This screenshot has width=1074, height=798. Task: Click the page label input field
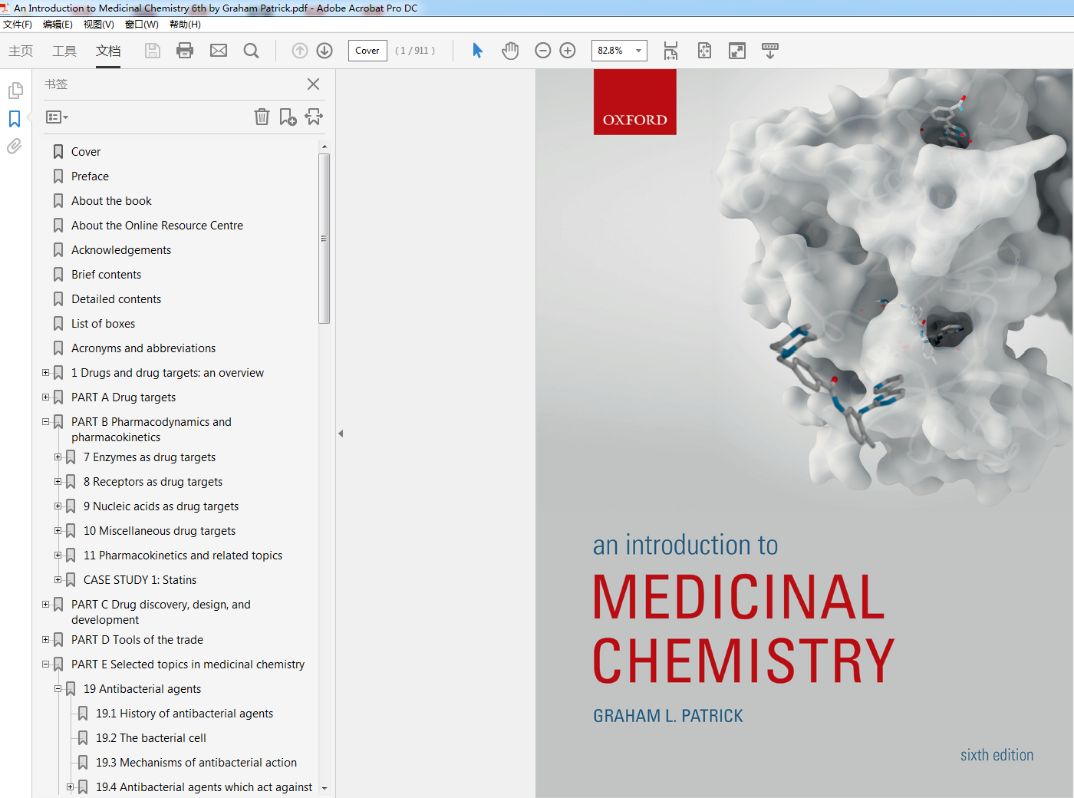coord(367,51)
